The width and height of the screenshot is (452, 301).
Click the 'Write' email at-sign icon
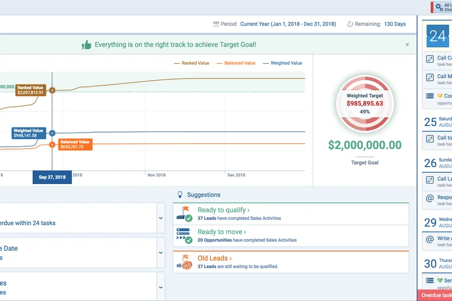pyautogui.click(x=430, y=239)
